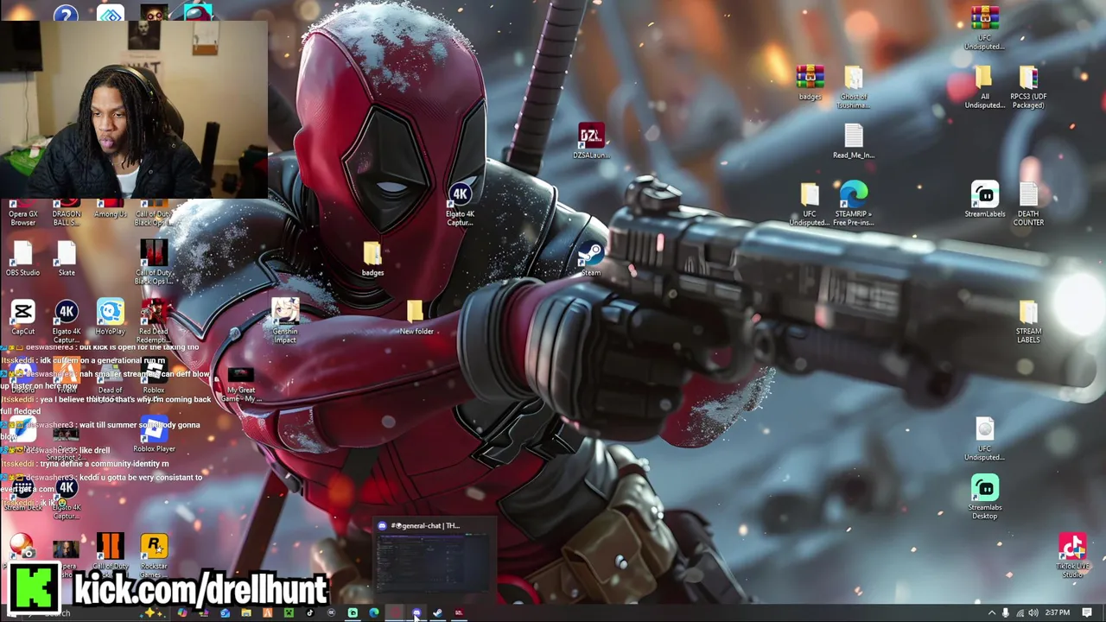Open network Wi-Fi tray icon

point(1019,613)
